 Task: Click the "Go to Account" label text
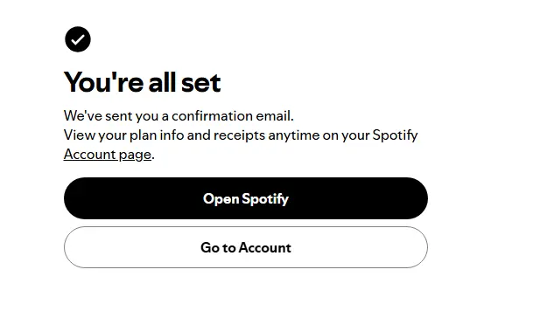pyautogui.click(x=246, y=247)
